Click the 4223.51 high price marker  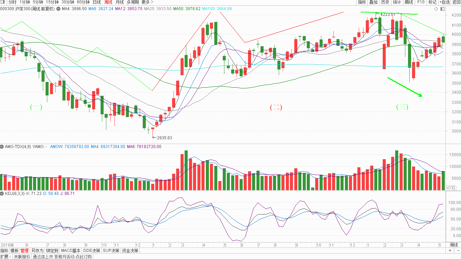pyautogui.click(x=387, y=15)
